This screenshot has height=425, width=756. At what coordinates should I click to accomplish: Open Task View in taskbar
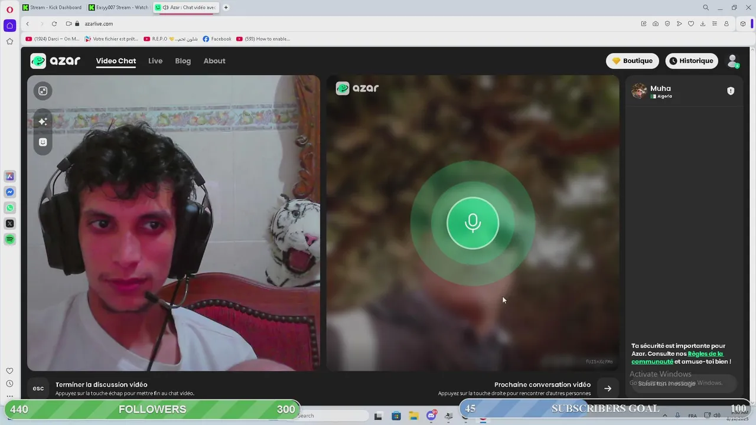pos(378,416)
